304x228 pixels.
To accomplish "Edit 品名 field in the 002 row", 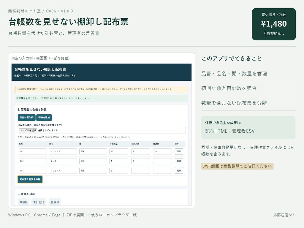I will 63,161.
